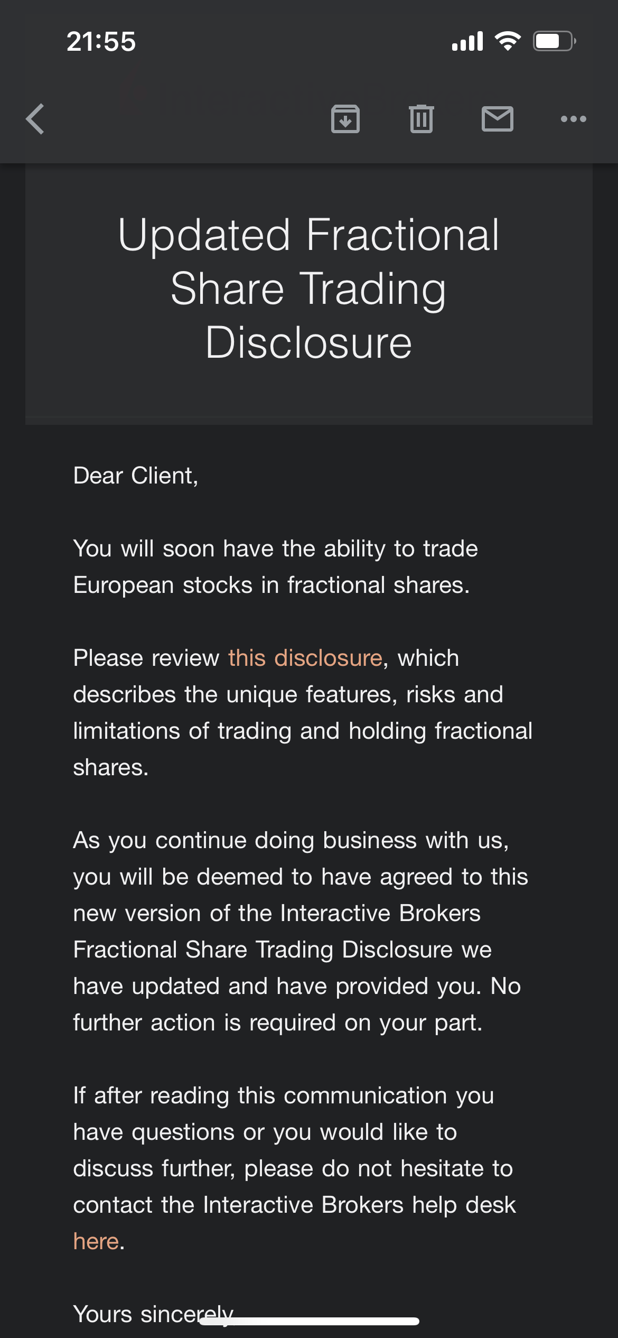This screenshot has width=618, height=1338.
Task: Tap the Wi-Fi status icon
Action: click(508, 41)
